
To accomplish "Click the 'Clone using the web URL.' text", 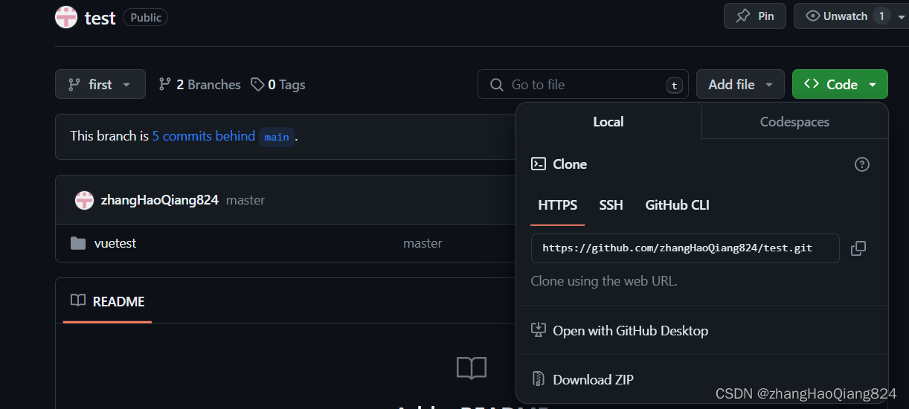I will [x=604, y=281].
